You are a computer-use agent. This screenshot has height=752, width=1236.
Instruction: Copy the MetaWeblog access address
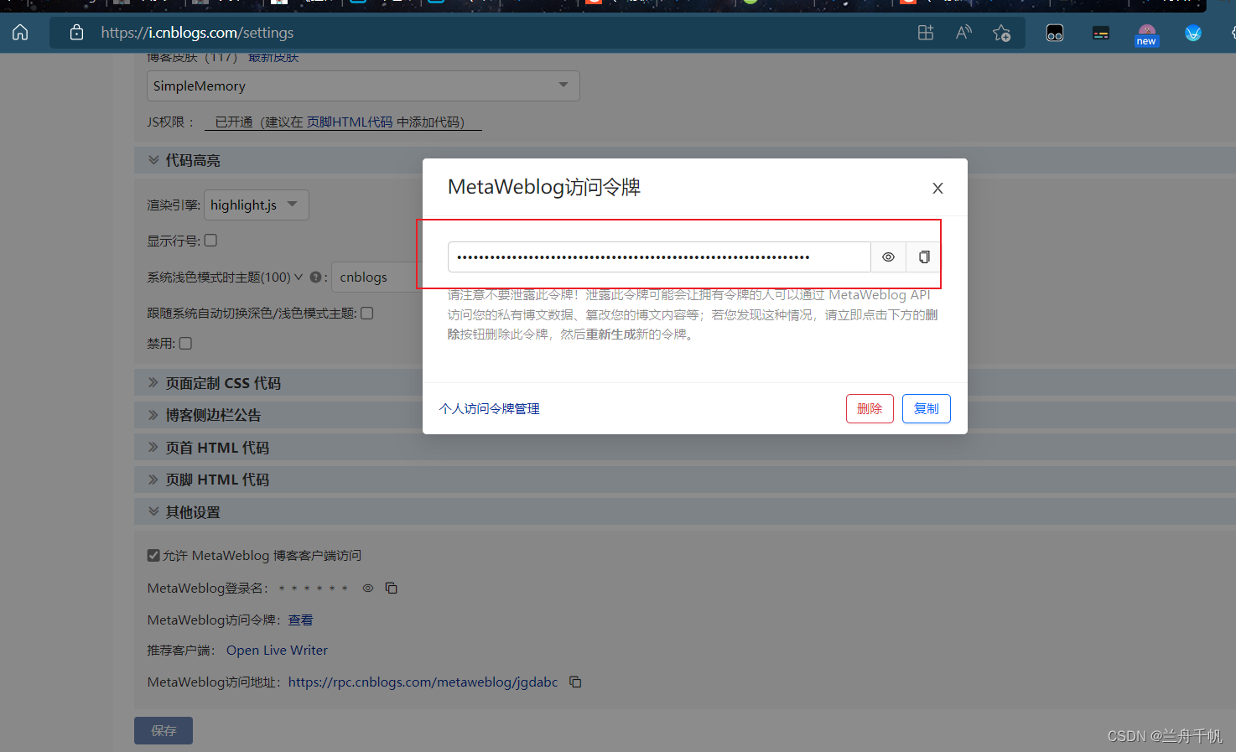click(575, 682)
